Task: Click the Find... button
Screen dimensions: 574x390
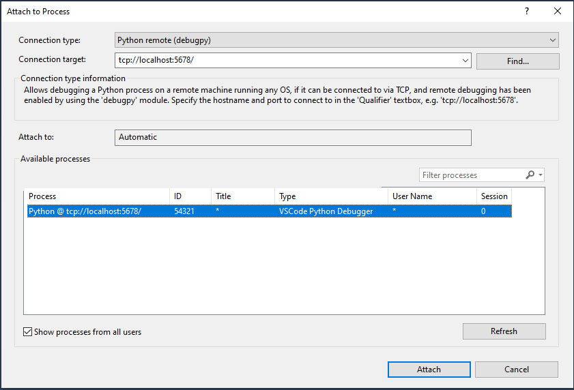Action: point(517,61)
